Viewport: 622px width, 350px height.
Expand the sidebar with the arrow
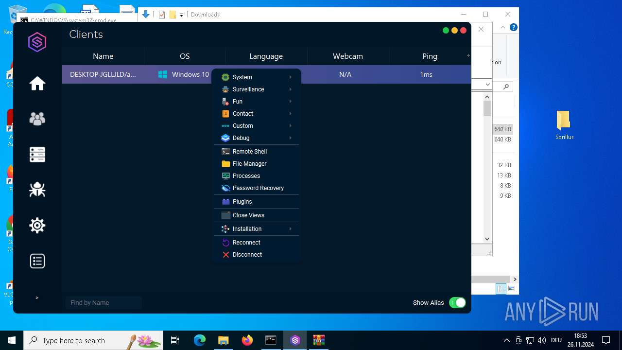pyautogui.click(x=37, y=297)
